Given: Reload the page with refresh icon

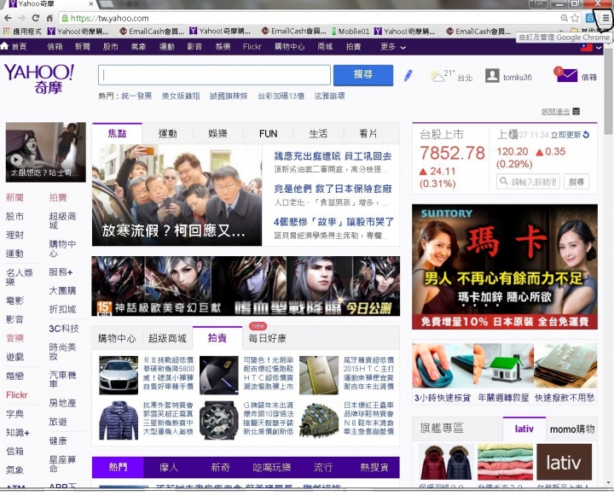Looking at the screenshot, I should pyautogui.click(x=36, y=18).
